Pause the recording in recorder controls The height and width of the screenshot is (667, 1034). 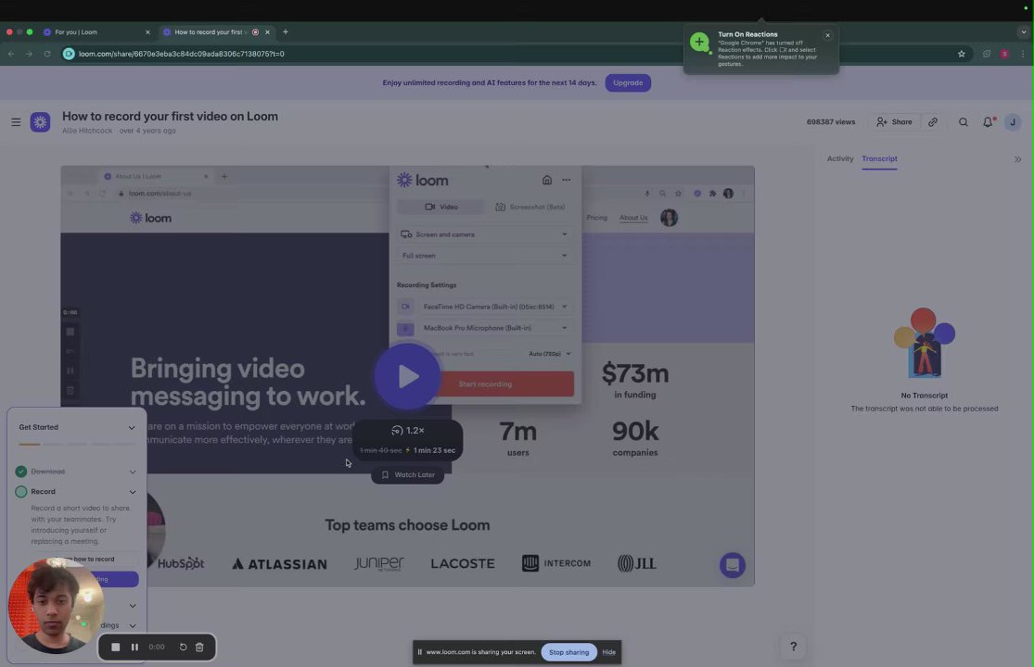click(134, 648)
